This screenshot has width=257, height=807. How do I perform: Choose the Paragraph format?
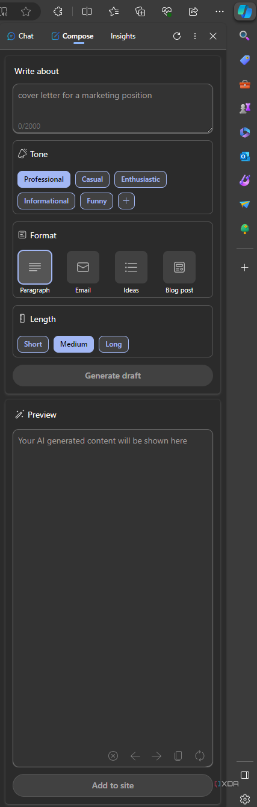tap(35, 267)
